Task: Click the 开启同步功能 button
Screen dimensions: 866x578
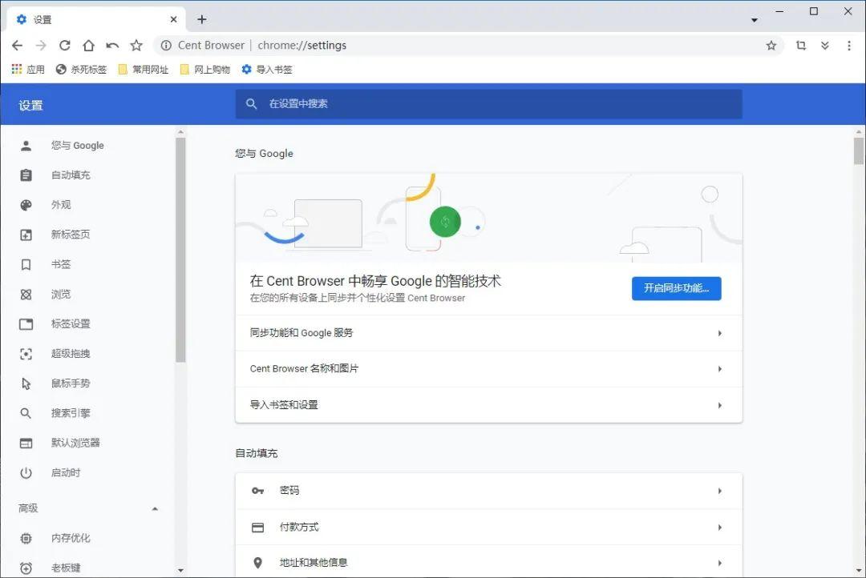Action: pyautogui.click(x=677, y=288)
